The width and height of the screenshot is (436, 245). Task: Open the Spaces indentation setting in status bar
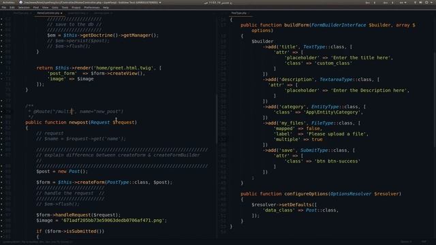(x=406, y=242)
